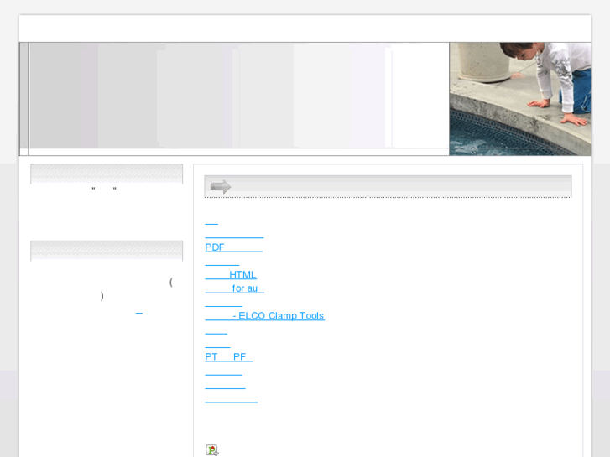The width and height of the screenshot is (610, 457).
Task: Open the link containing HTML
Action: (231, 274)
